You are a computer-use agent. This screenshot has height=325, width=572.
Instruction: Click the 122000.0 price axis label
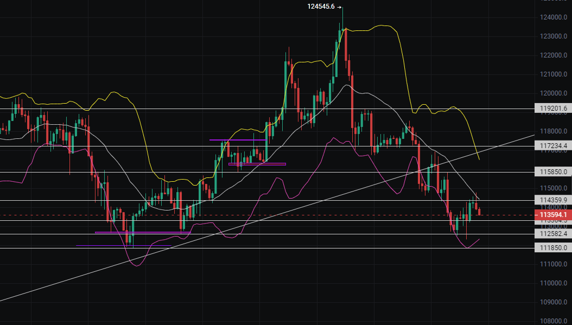[554, 55]
